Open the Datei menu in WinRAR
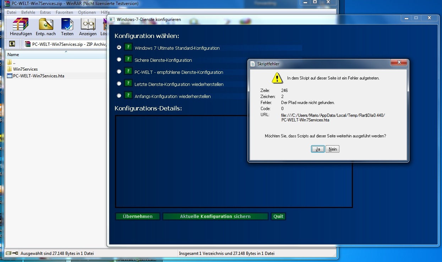The height and width of the screenshot is (262, 442). pos(12,12)
